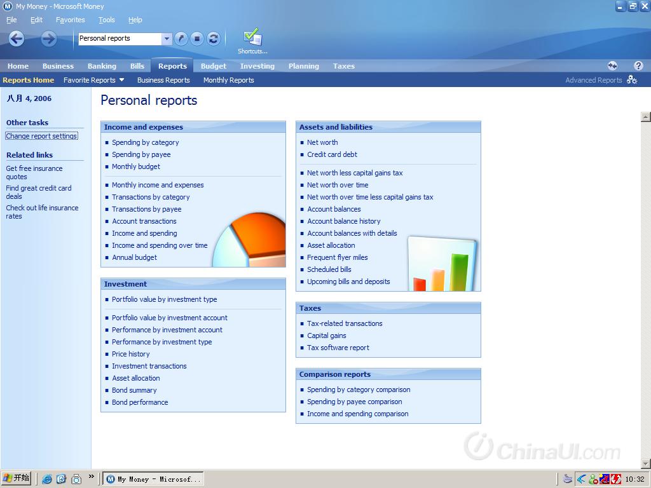Click the Back navigation arrow
Image resolution: width=651 pixels, height=488 pixels.
click(17, 39)
